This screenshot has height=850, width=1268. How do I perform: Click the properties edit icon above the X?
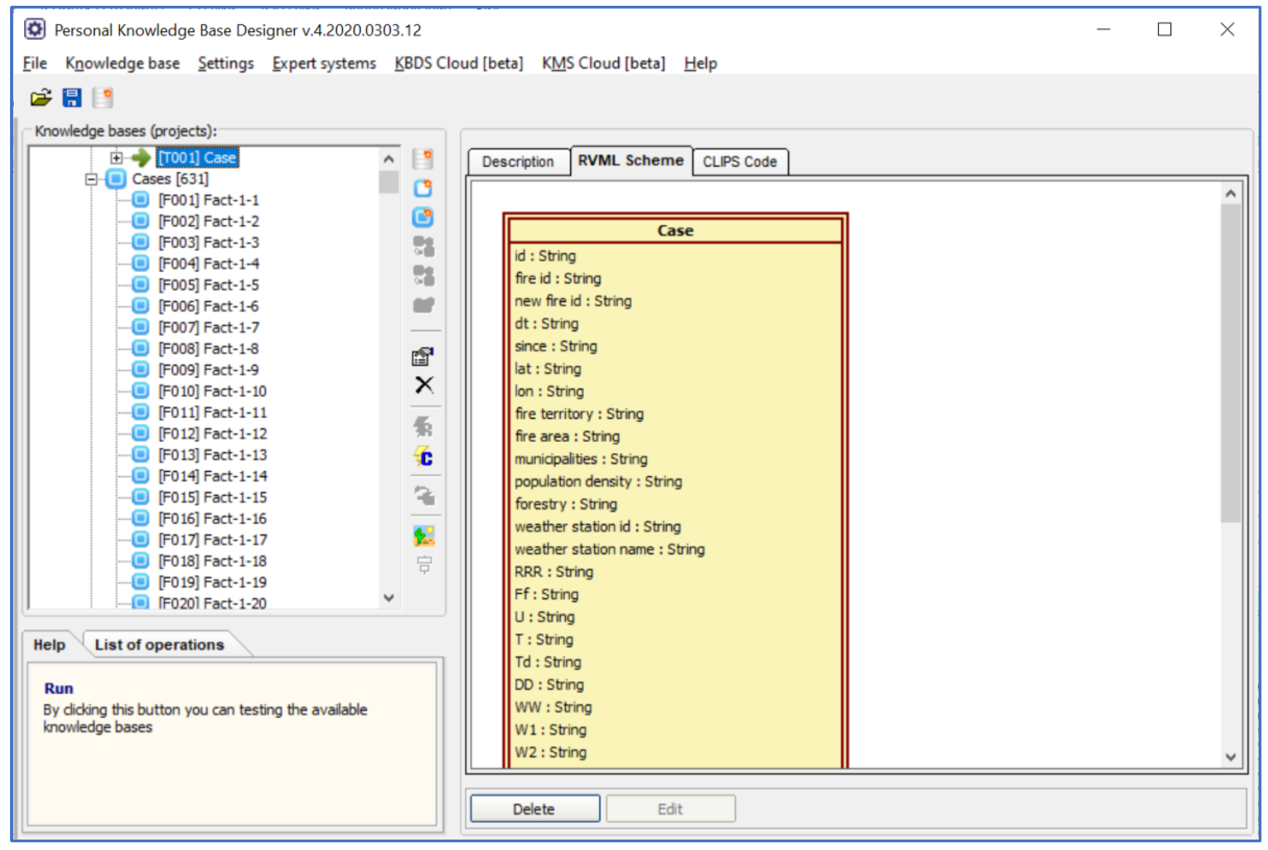click(423, 356)
